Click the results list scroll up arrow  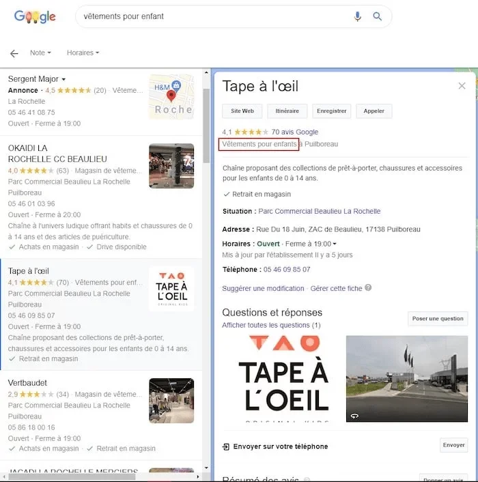pos(206,73)
